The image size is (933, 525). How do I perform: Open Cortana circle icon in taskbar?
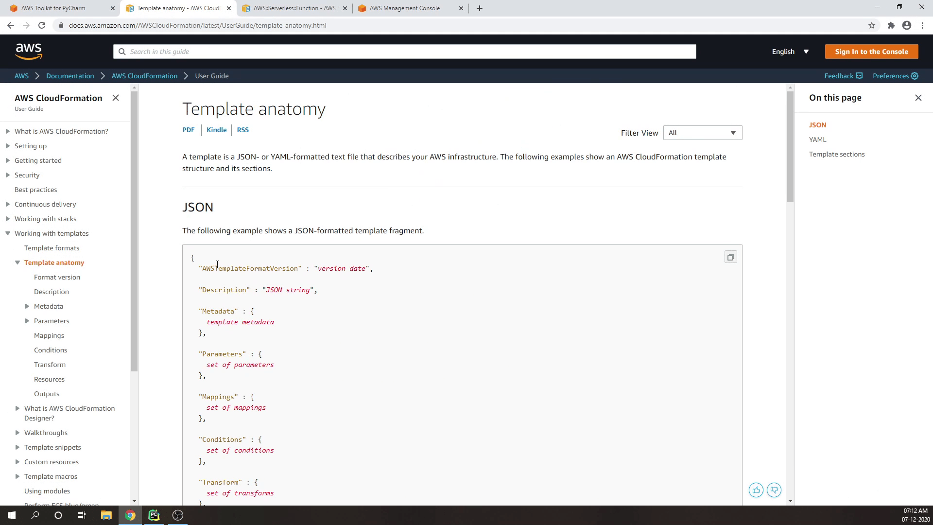click(58, 515)
